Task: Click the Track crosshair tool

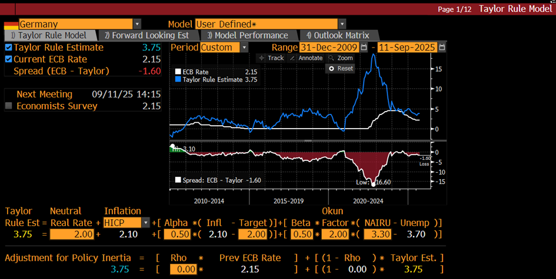Action: click(x=271, y=58)
